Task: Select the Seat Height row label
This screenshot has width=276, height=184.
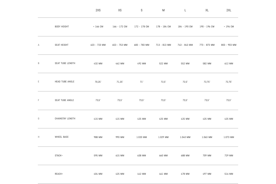Action: pos(62,45)
